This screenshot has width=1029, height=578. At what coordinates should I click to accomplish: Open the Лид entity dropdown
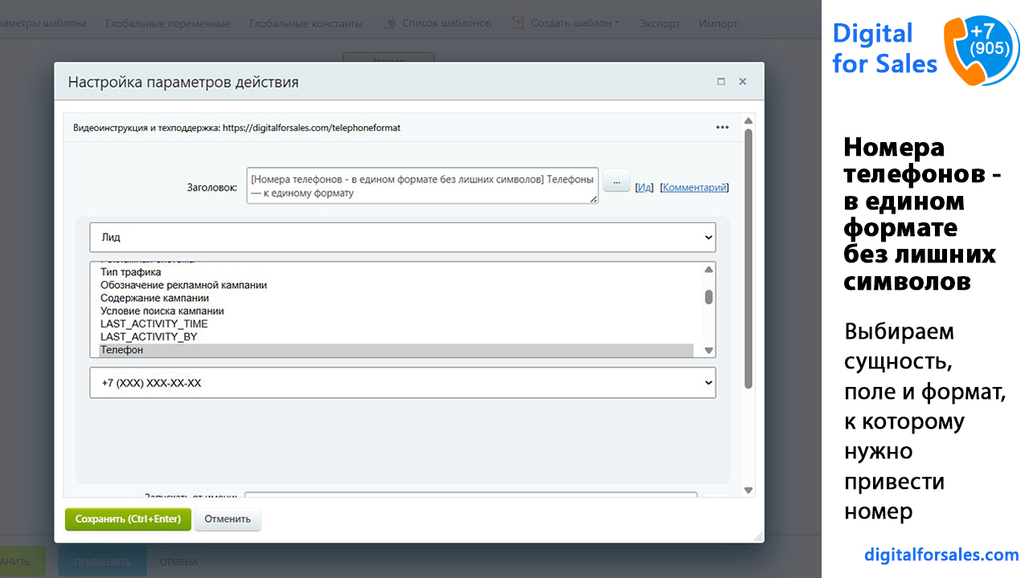point(403,238)
